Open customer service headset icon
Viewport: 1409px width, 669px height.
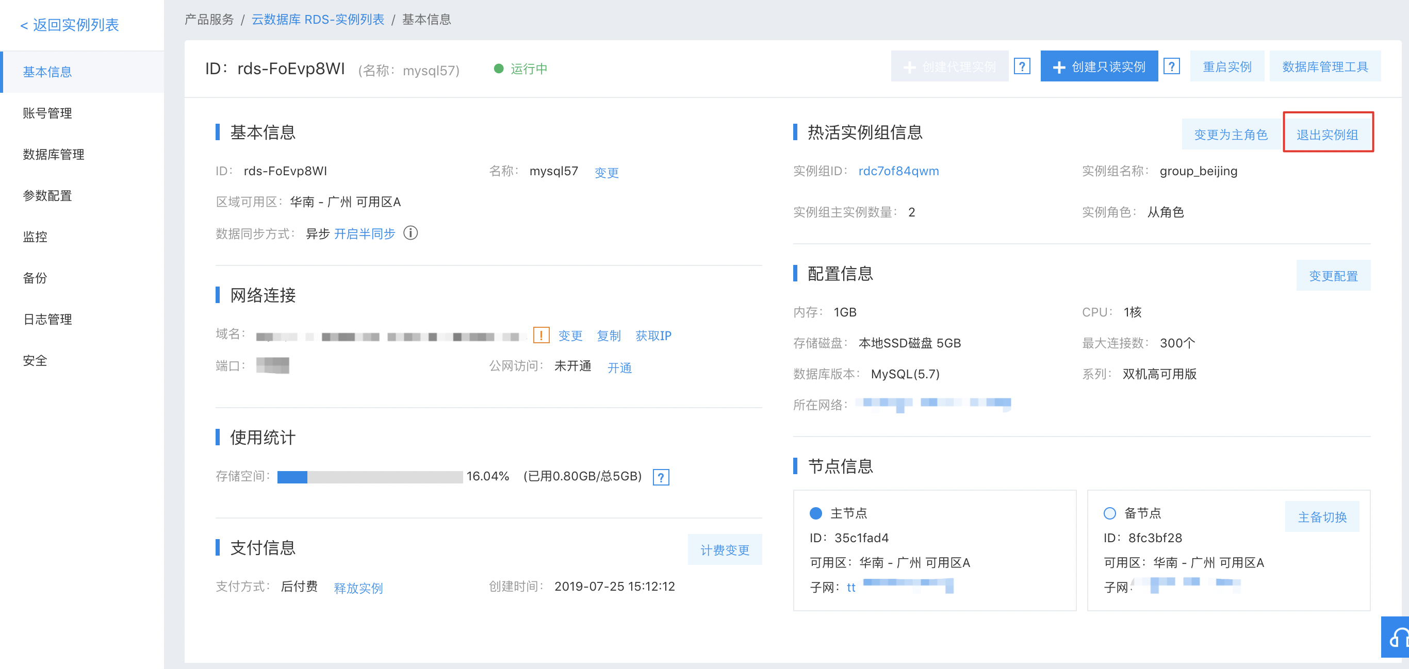(1398, 637)
